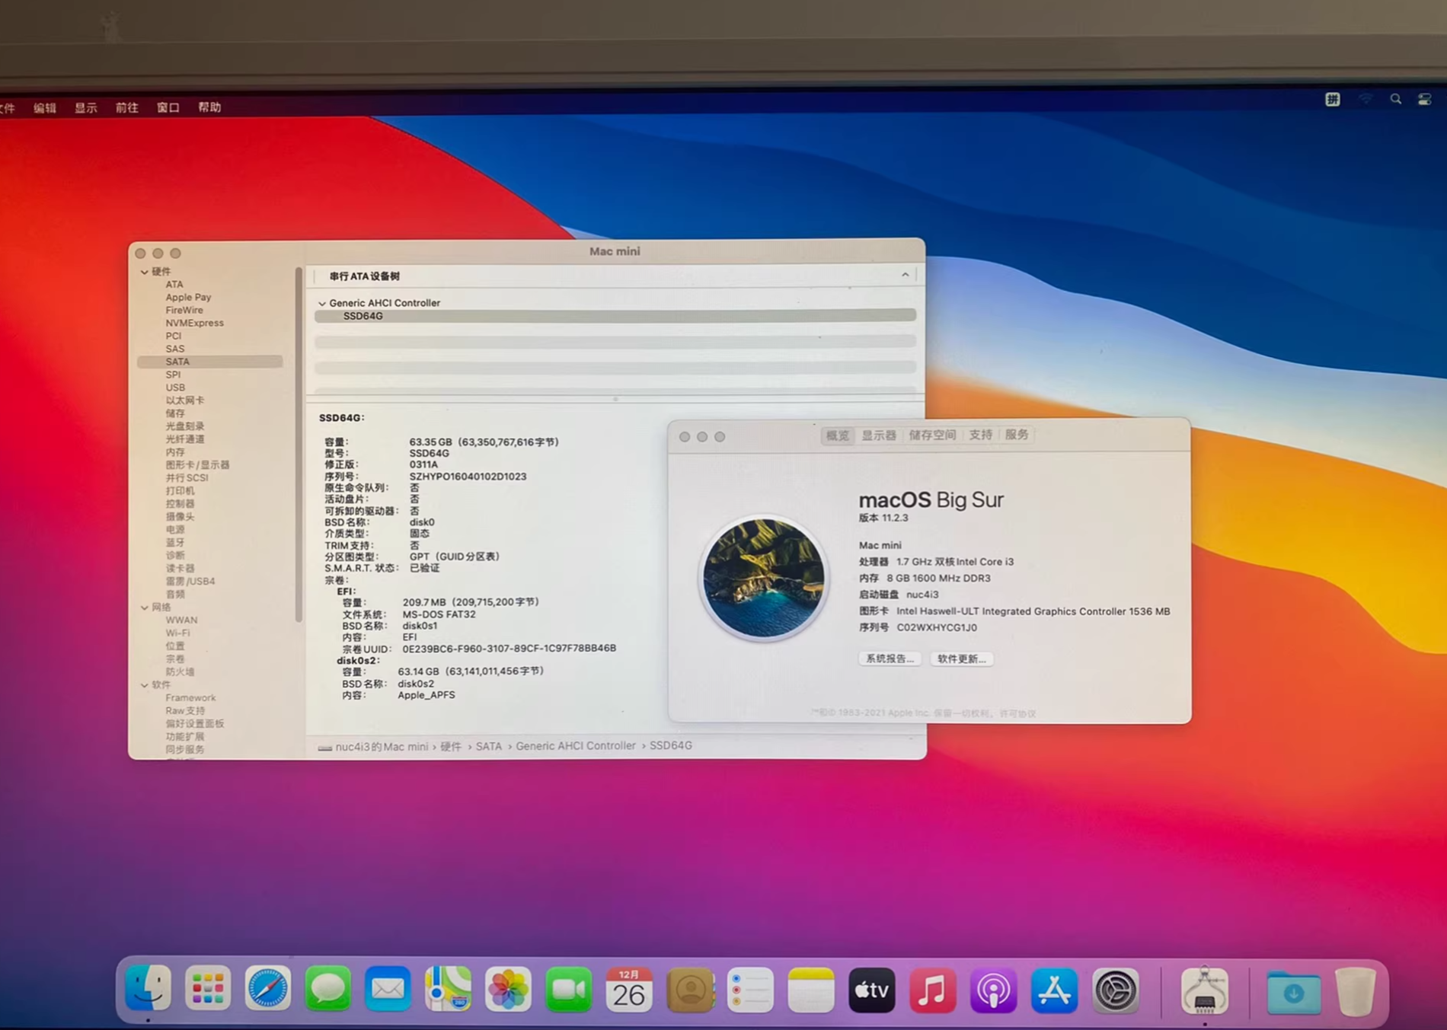1447x1030 pixels.
Task: Select PCI in hardware sidebar
Action: click(174, 336)
